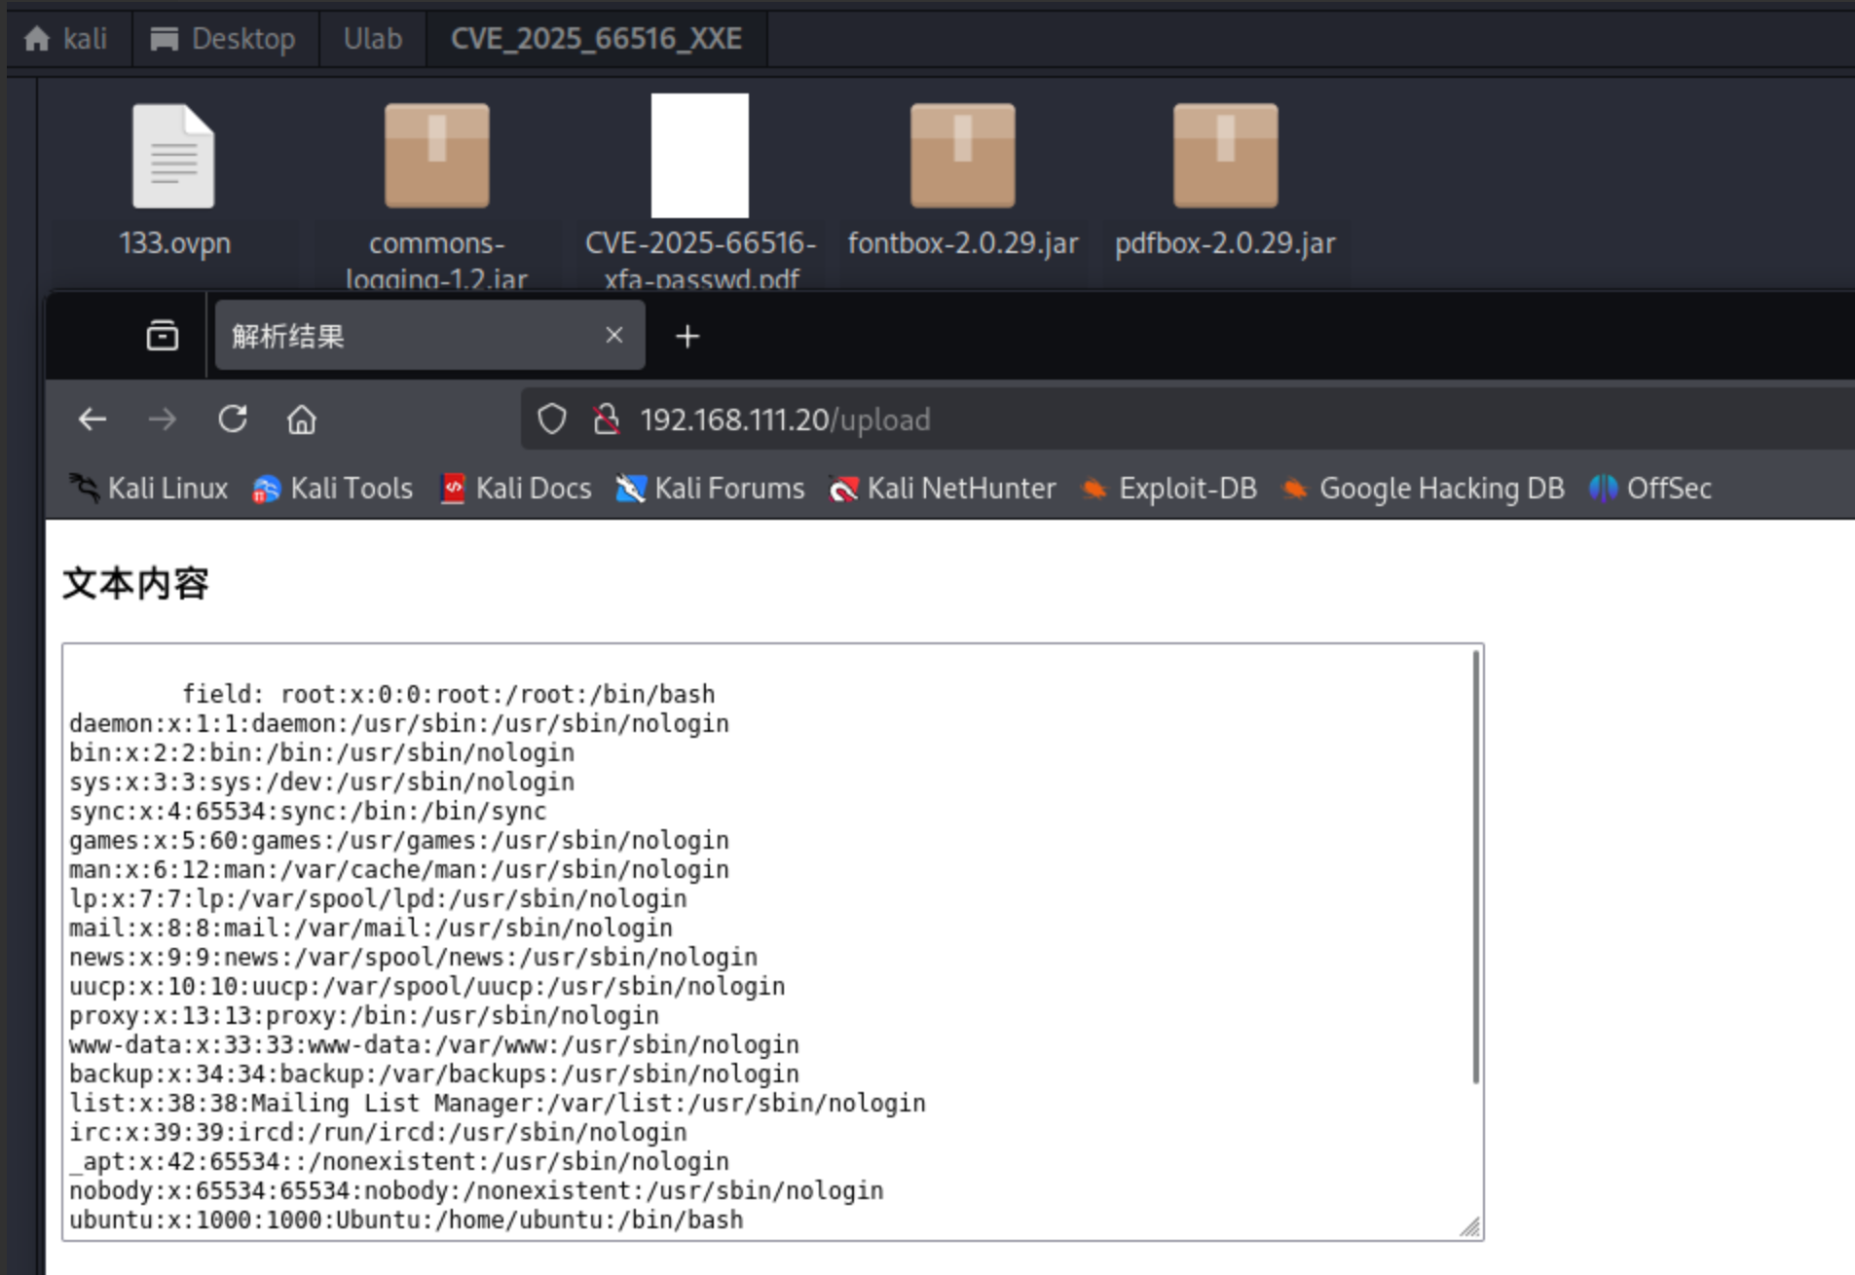The height and width of the screenshot is (1275, 1855).
Task: Toggle tracking protection via the shield icon
Action: (x=552, y=419)
